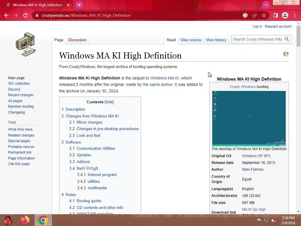Open the Updates contents entry
This screenshot has height=226, width=301.
pos(84,155)
